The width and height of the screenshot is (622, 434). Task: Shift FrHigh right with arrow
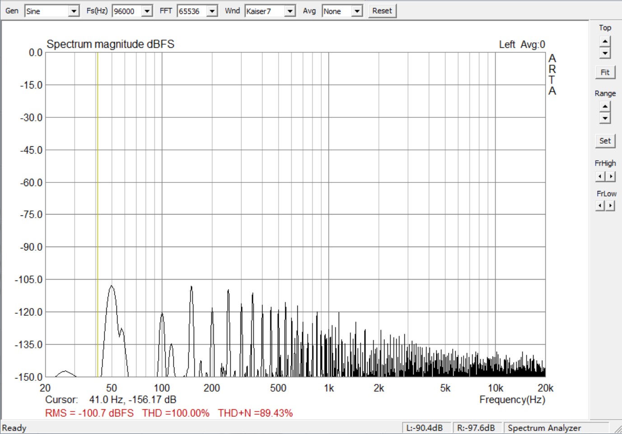pyautogui.click(x=611, y=177)
